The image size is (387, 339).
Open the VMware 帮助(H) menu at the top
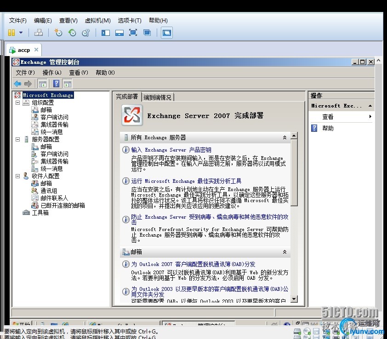[158, 21]
